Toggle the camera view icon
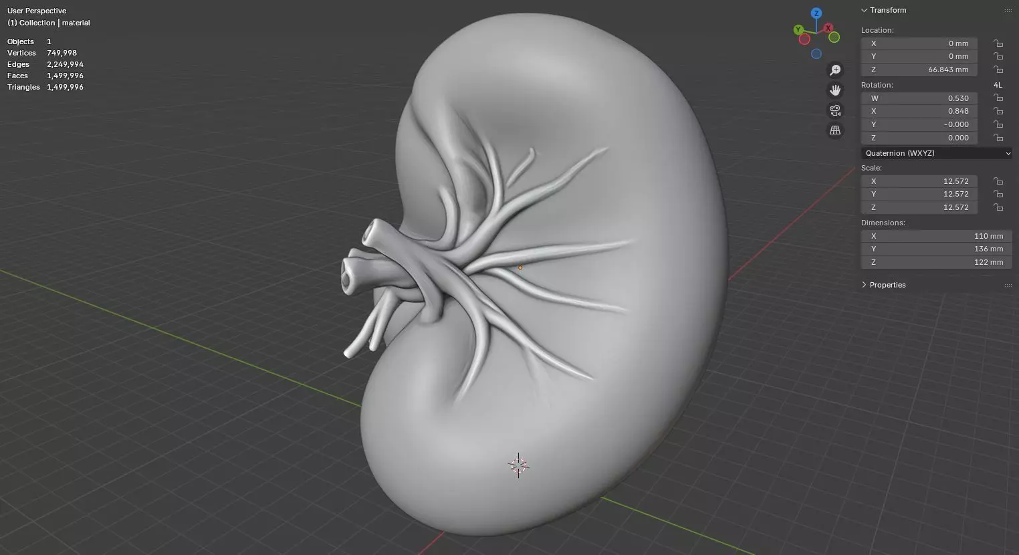1019x555 pixels. coord(835,110)
